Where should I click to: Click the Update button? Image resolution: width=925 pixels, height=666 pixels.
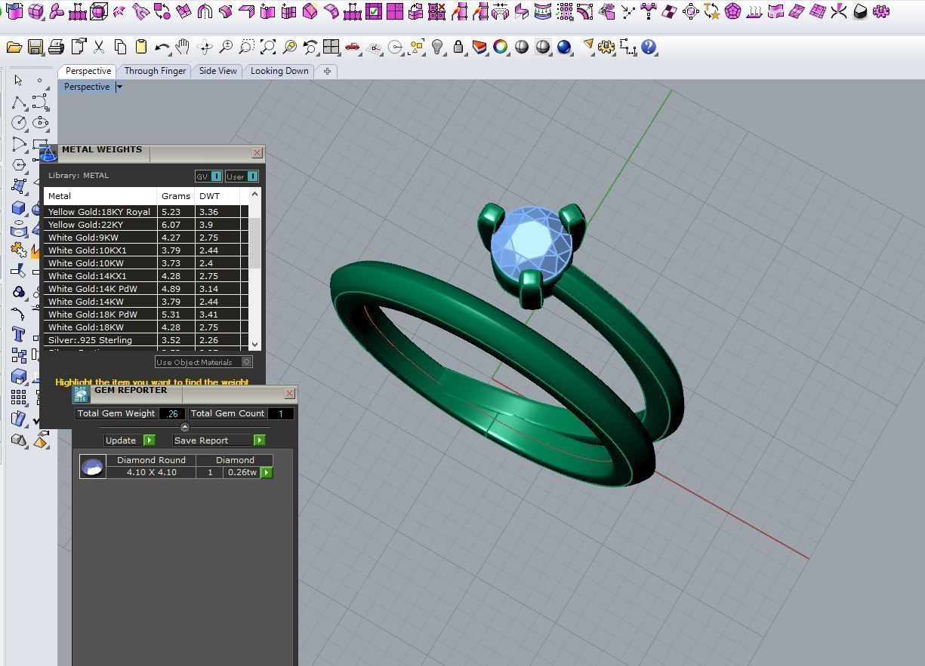pos(129,440)
